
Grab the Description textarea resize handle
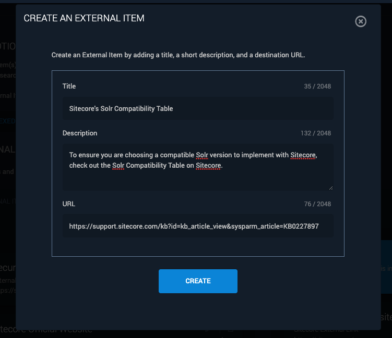331,188
